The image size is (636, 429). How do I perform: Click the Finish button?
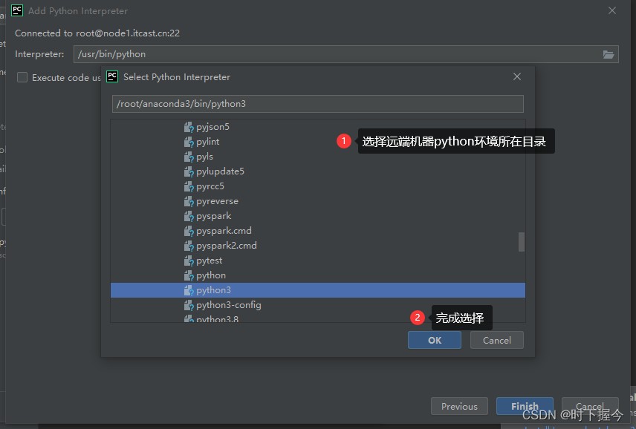pyautogui.click(x=525, y=406)
